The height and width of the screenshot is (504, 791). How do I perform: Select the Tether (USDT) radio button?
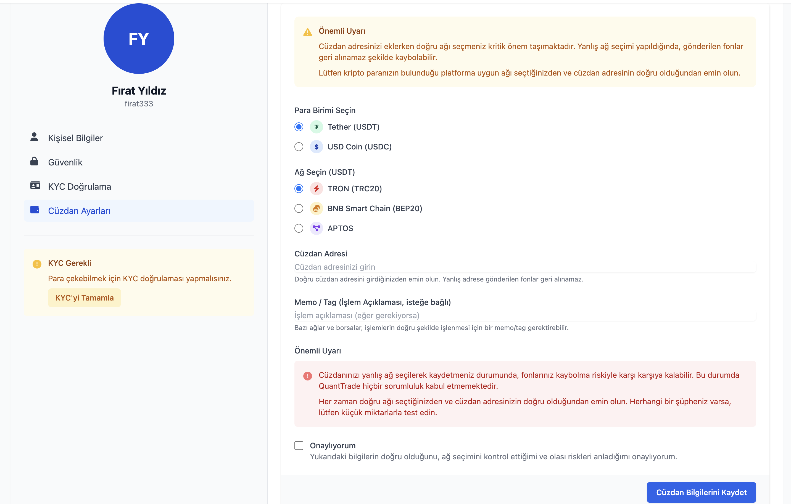click(299, 127)
